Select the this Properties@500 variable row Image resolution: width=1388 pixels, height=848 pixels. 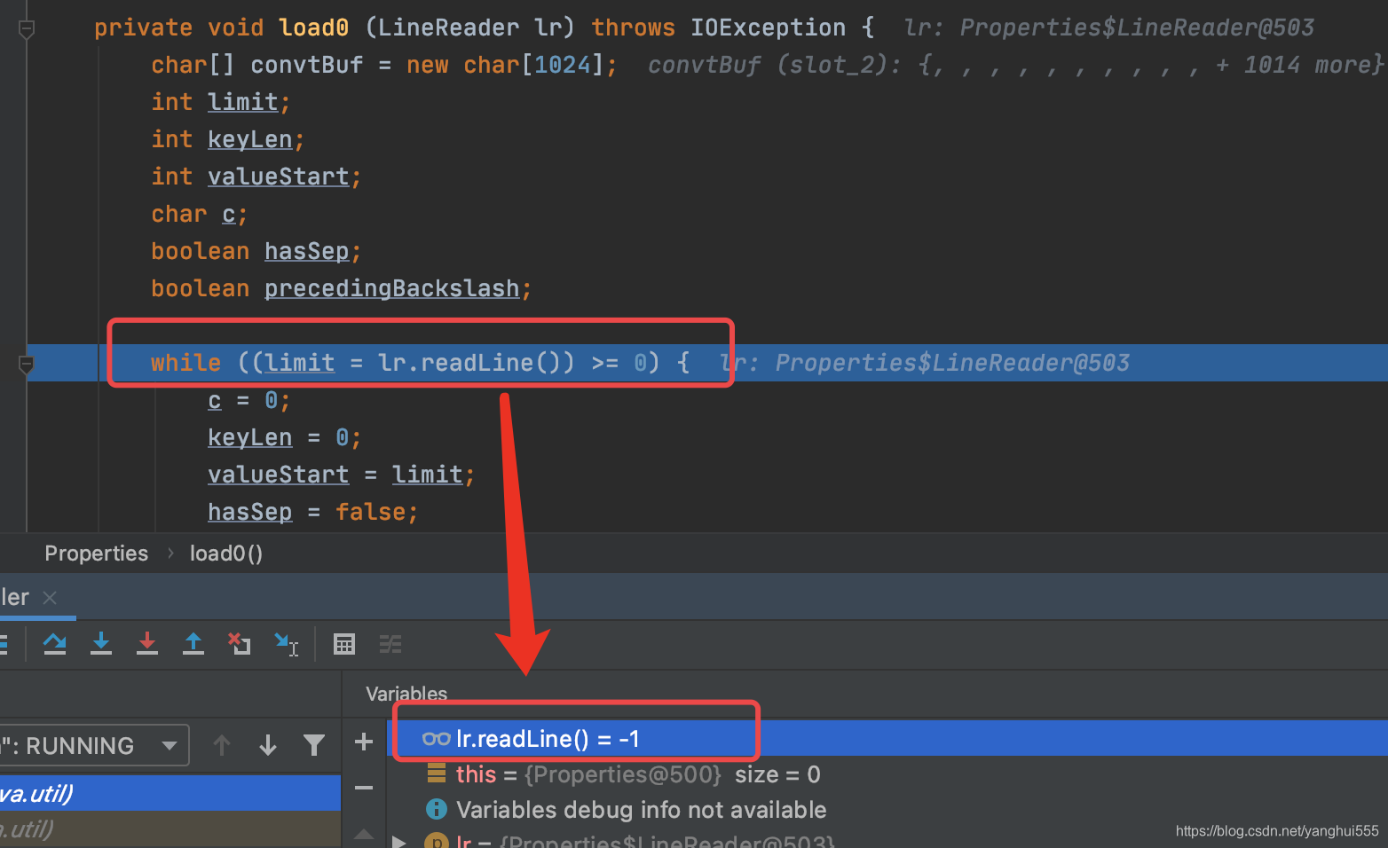(x=887, y=774)
